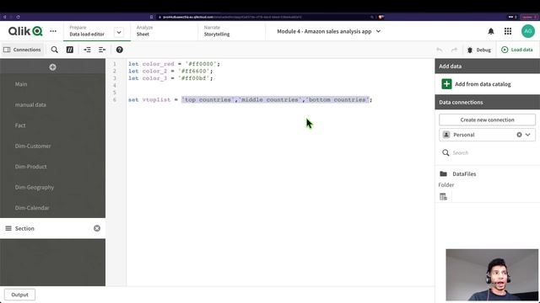The image size is (540, 303).
Task: Click the vtoplist variable on line 6
Action: pos(156,99)
